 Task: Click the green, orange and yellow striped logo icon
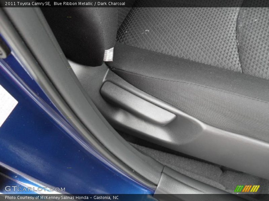coord(247,189)
